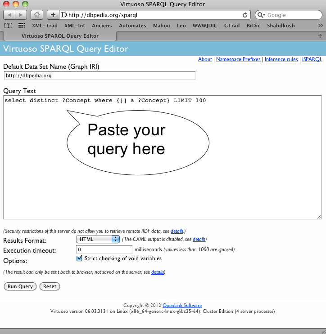Toggle Strict checking of void variables
This screenshot has width=326, height=334.
(79, 258)
